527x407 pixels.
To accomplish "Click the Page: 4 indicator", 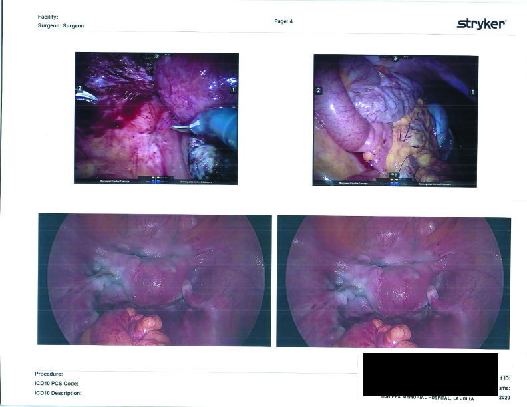I will coord(283,21).
